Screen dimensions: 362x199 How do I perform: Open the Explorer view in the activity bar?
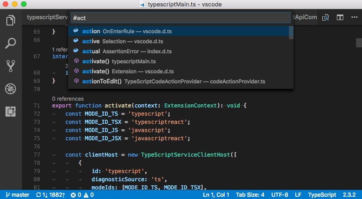coord(10,20)
